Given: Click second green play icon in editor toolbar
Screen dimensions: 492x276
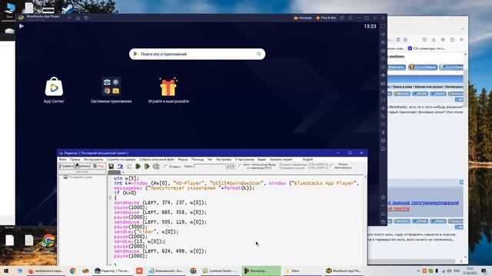Looking at the screenshot, I should tap(147, 166).
